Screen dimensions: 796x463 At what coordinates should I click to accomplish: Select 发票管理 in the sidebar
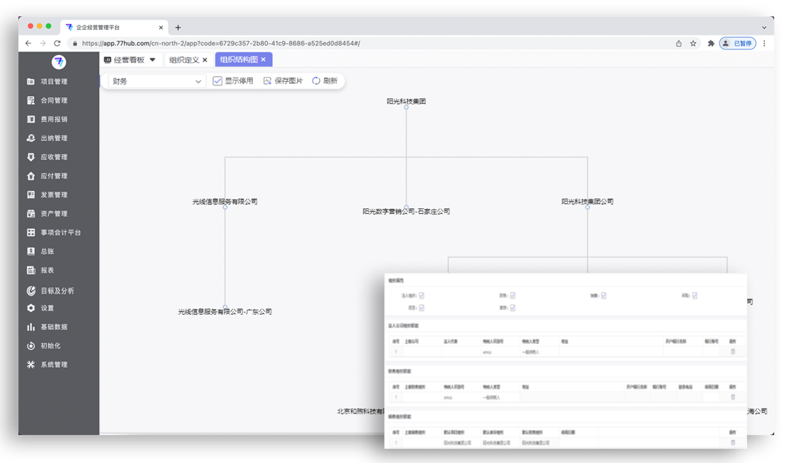click(53, 195)
